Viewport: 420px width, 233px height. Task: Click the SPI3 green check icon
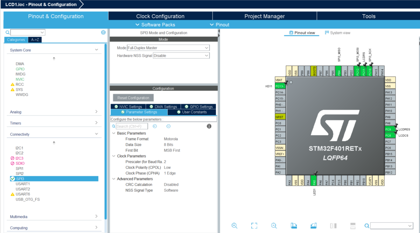[13, 179]
